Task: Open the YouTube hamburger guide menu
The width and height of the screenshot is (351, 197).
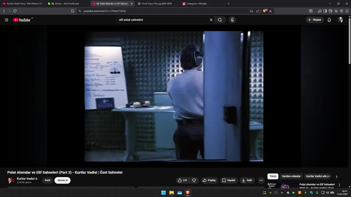Action: coord(7,20)
